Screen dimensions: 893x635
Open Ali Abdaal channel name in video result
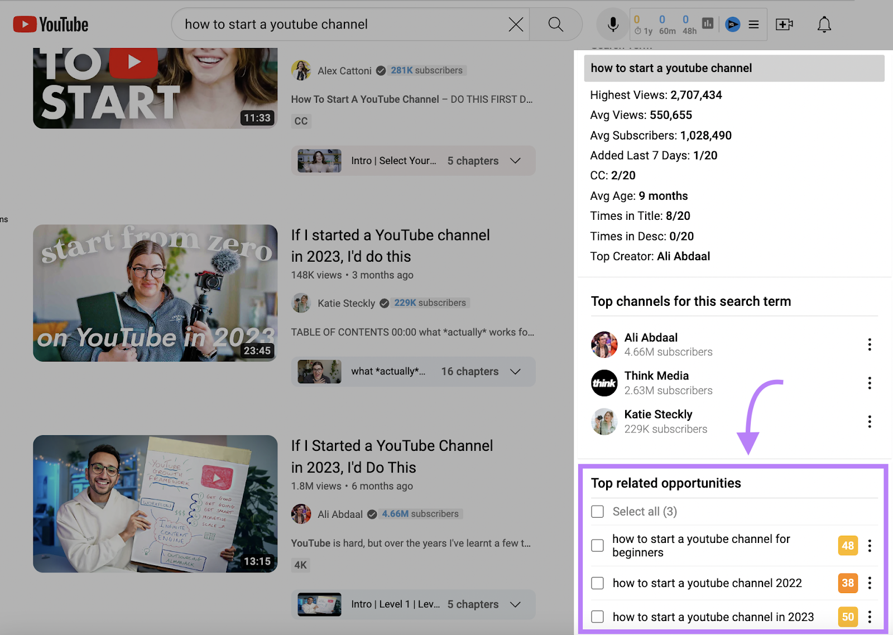340,514
